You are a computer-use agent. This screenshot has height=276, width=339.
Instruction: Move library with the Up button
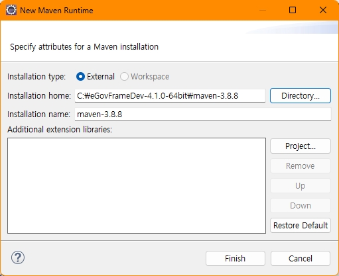point(301,186)
